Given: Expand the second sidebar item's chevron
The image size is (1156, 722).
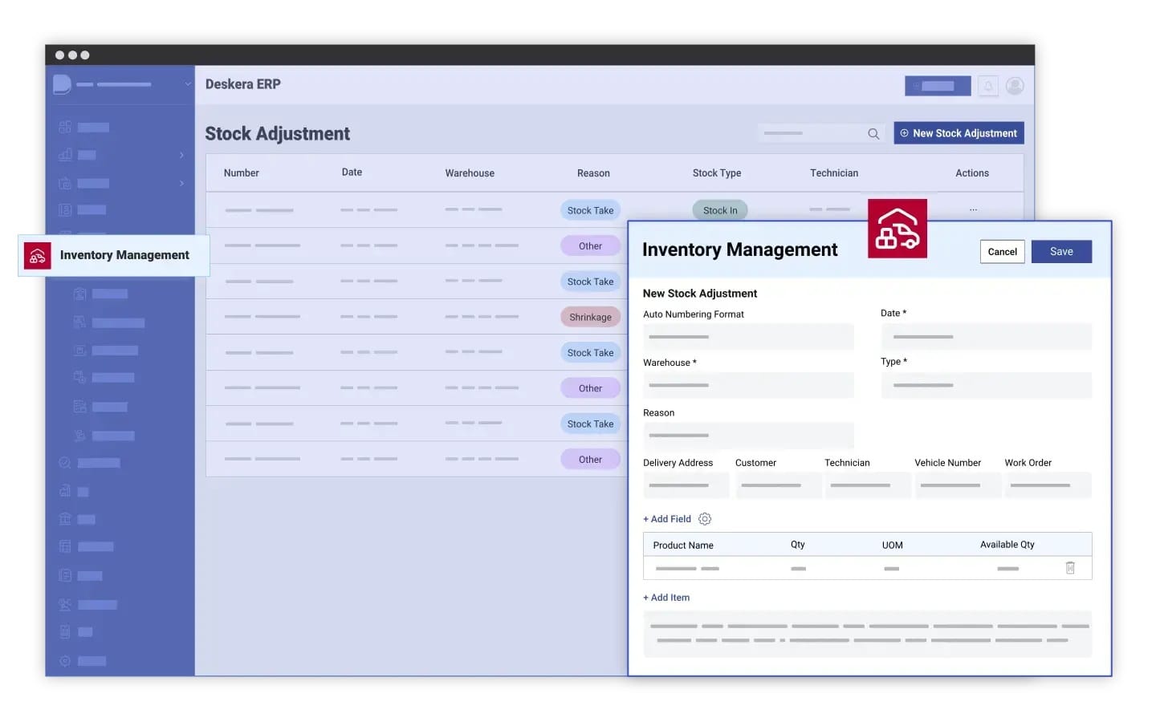Looking at the screenshot, I should click(181, 155).
